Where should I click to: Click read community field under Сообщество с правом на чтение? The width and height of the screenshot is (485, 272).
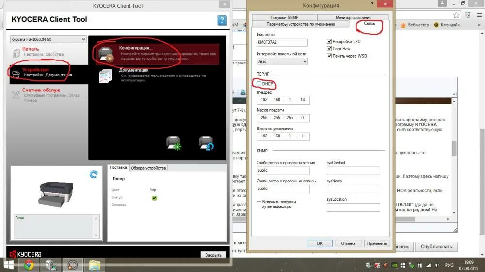(283, 170)
